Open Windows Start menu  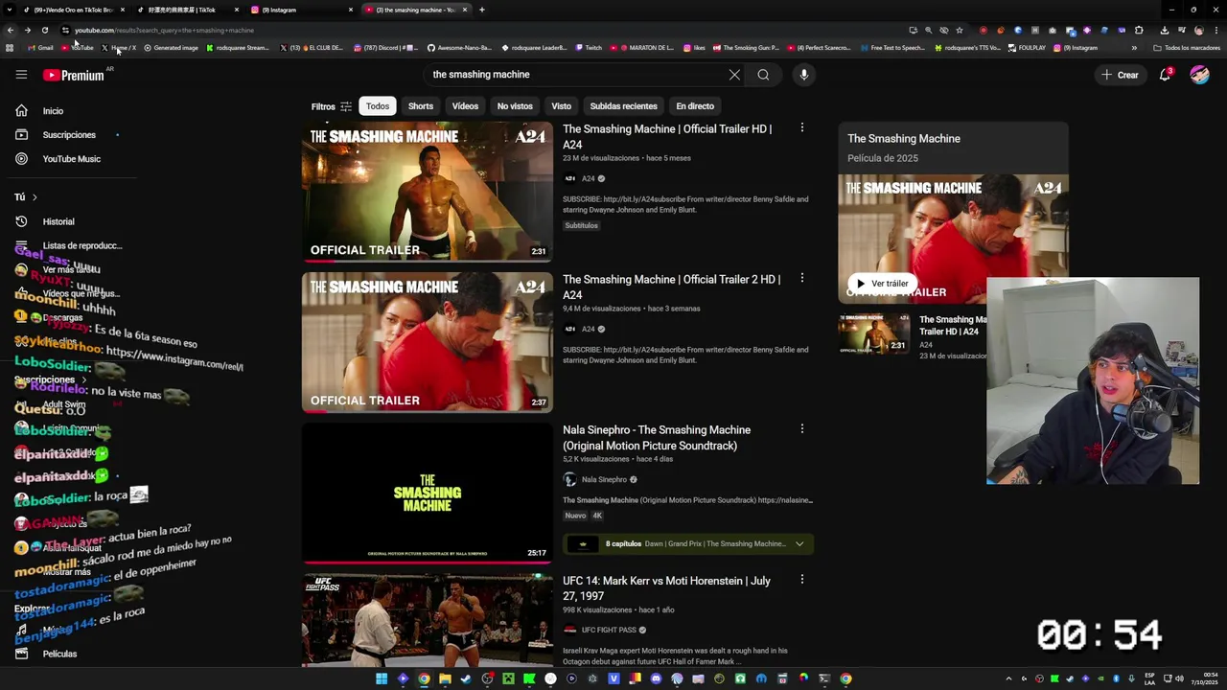[382, 678]
